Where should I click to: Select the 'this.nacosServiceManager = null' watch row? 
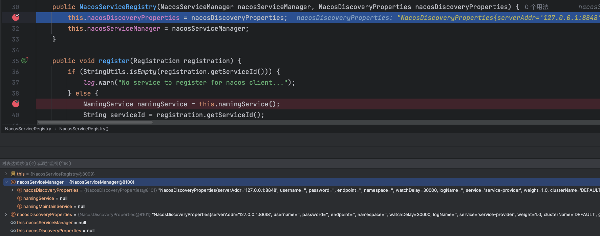pos(300,222)
